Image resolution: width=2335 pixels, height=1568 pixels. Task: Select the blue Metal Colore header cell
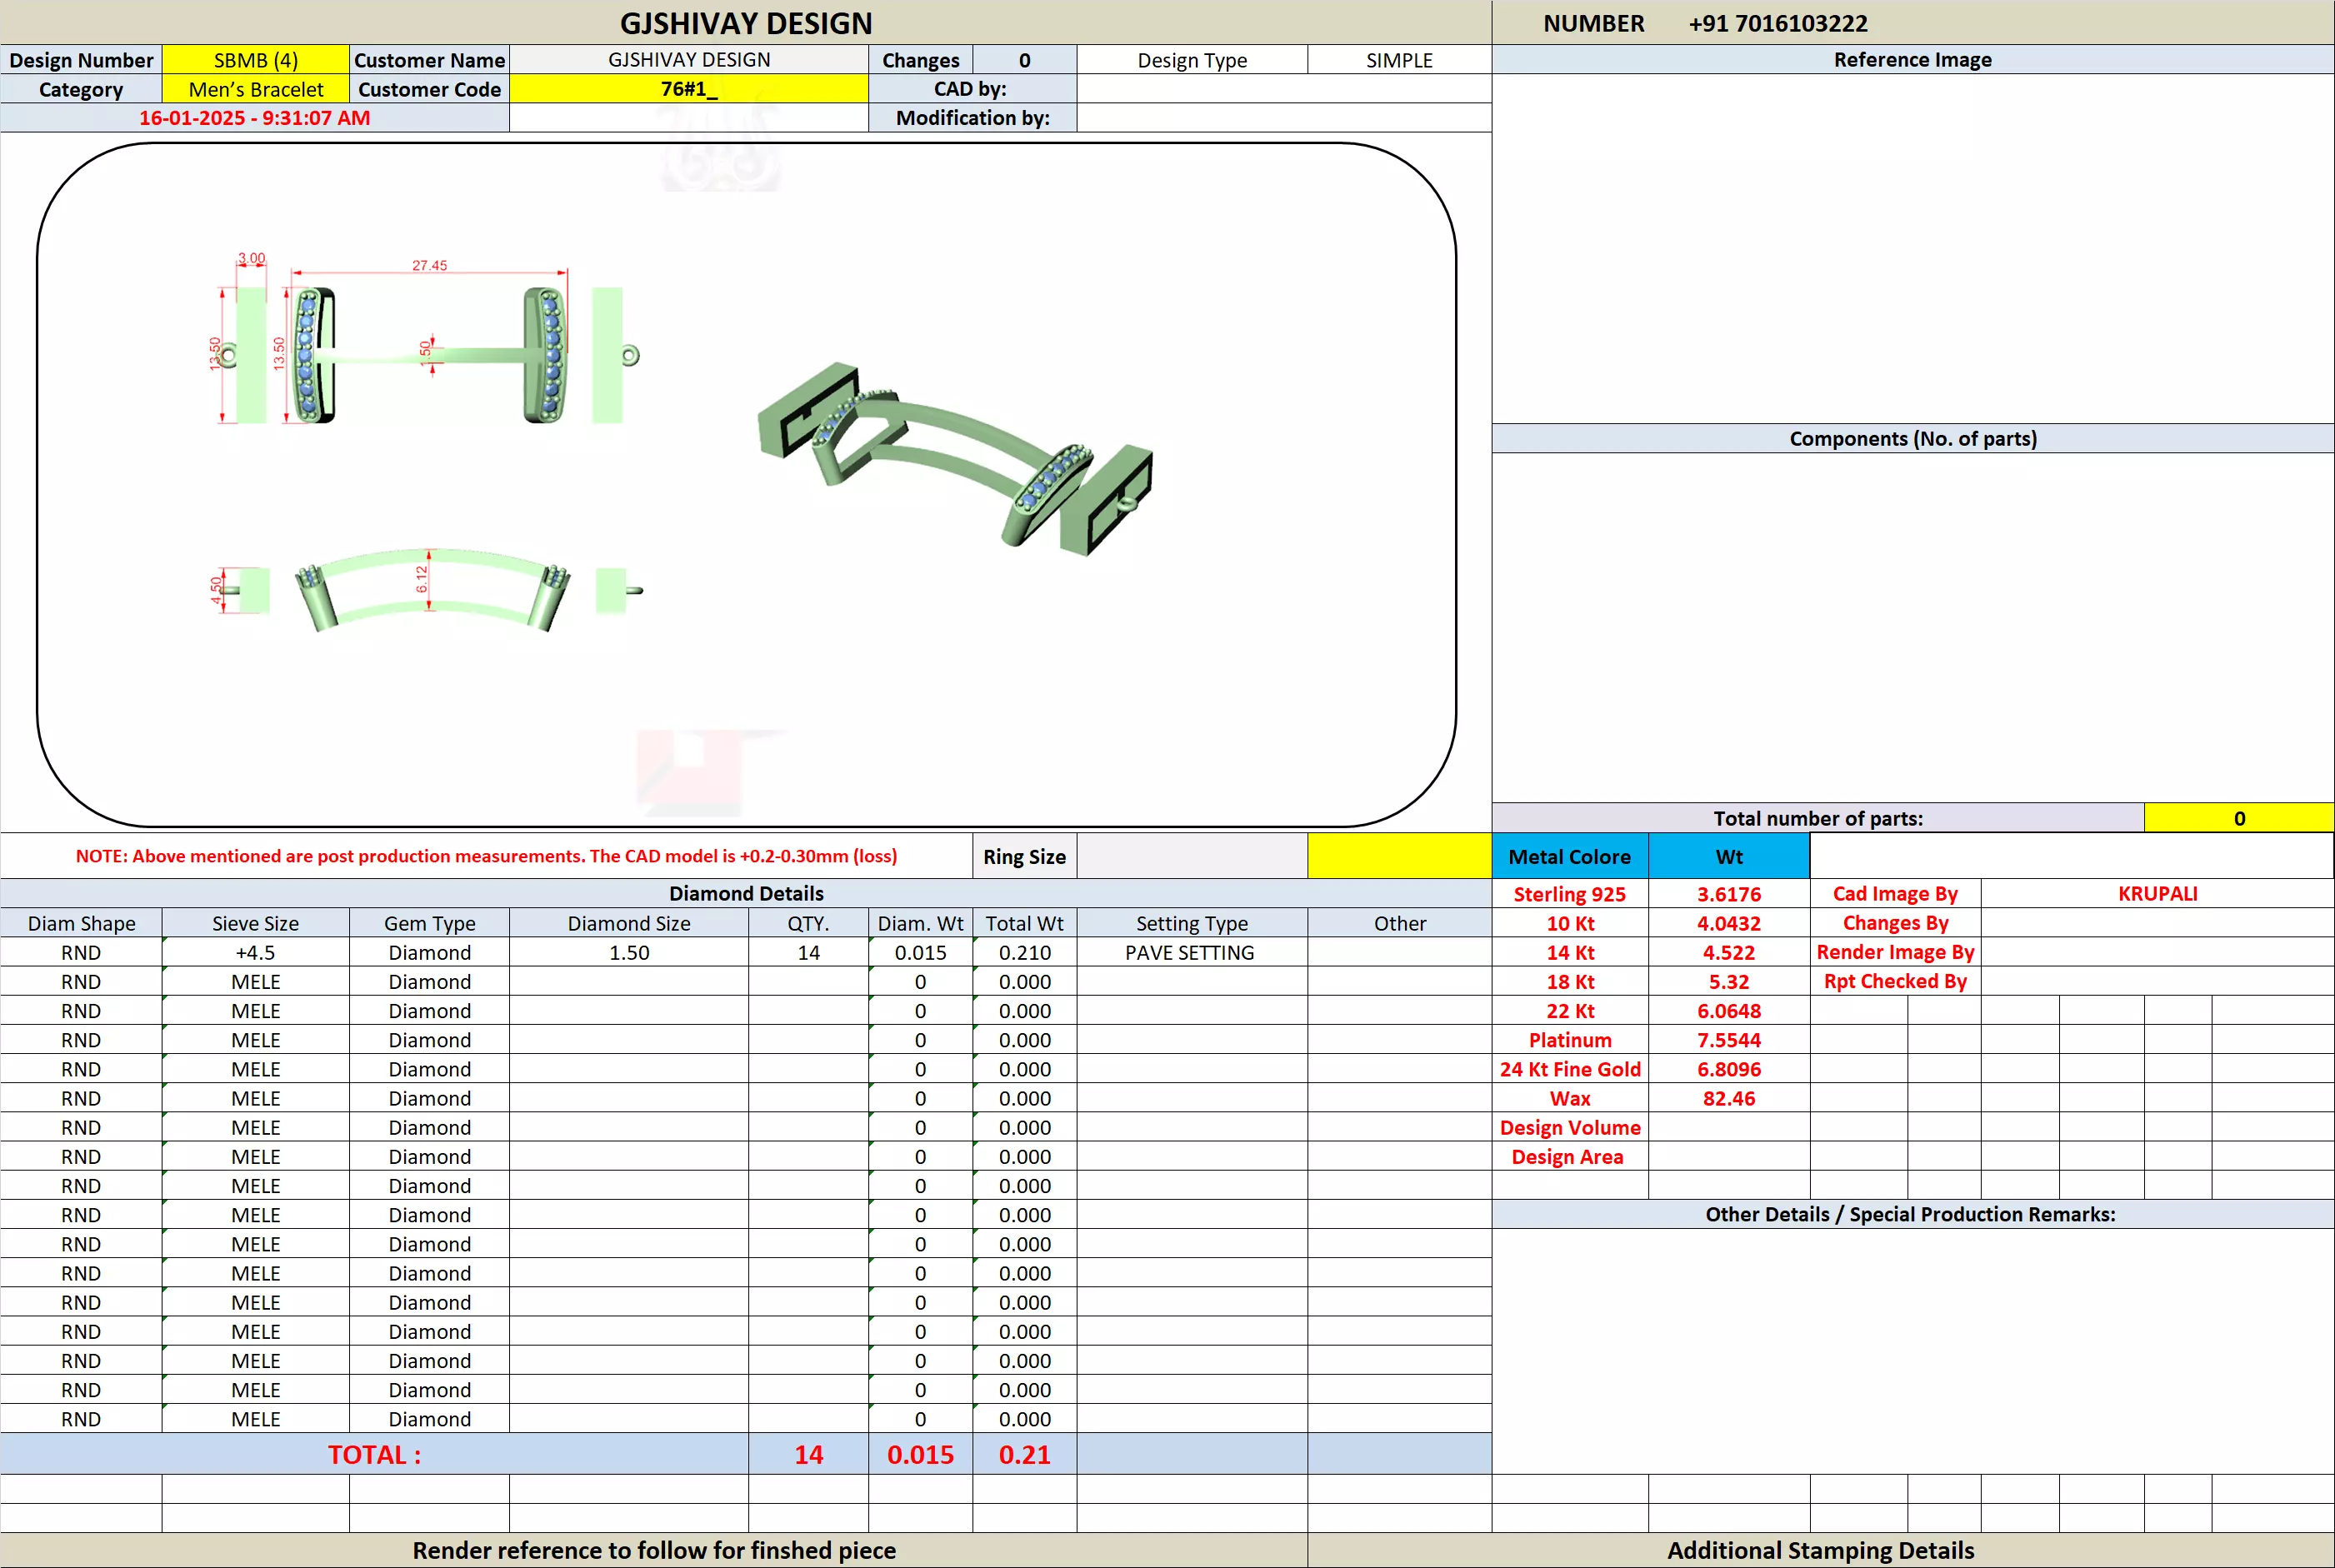1568,856
